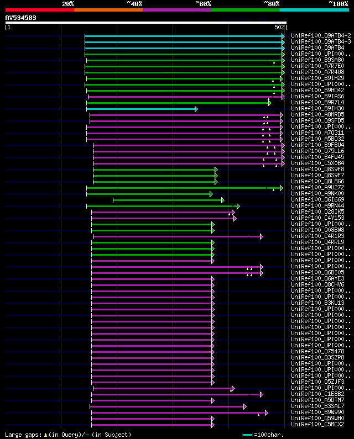Select the white AV534583 query sequence bar
This screenshot has width=354, height=439.
tap(146, 23)
